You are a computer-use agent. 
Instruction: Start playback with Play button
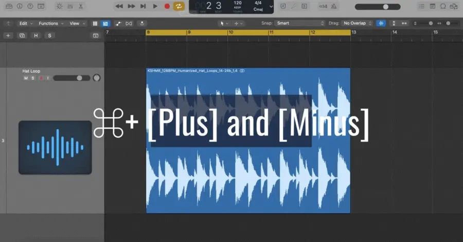(155, 6)
